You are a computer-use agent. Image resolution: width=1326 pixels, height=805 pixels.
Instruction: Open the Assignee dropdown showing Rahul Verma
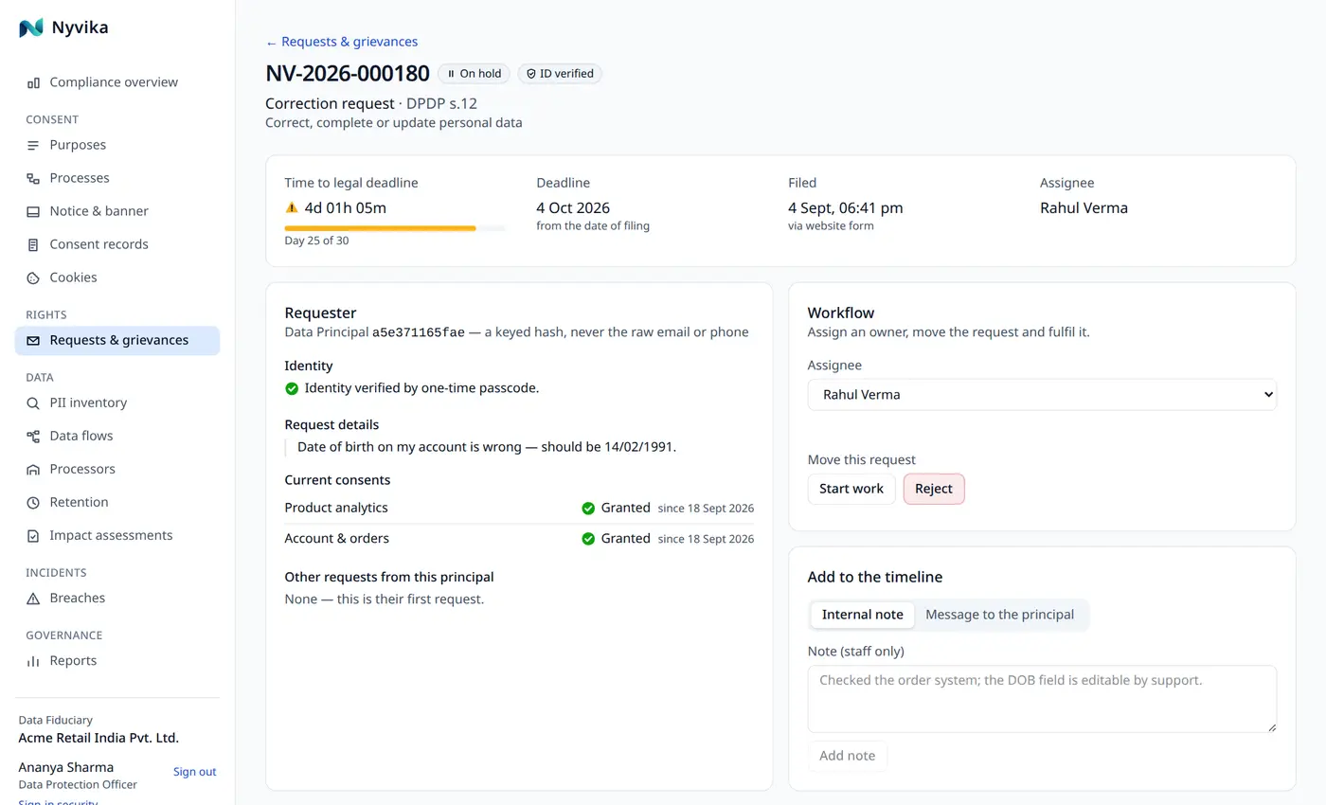[x=1042, y=395]
